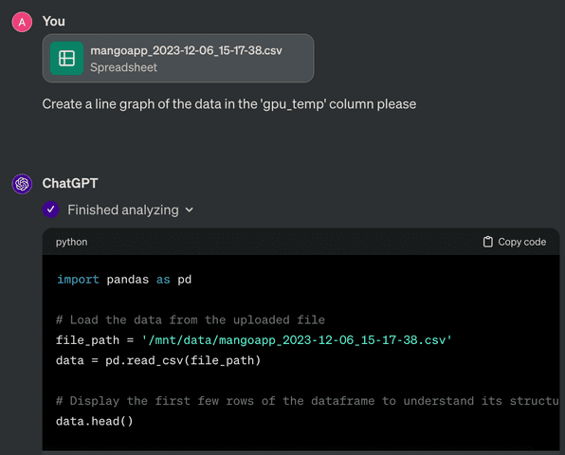Click the file_path string in the code

point(296,340)
